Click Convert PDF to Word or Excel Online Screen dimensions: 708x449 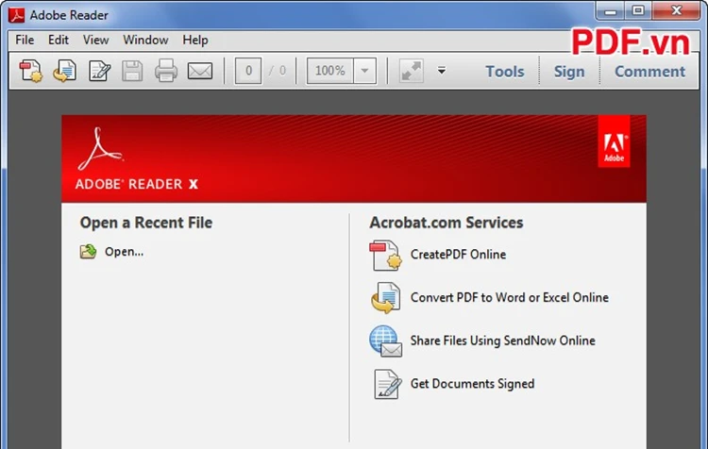click(510, 297)
